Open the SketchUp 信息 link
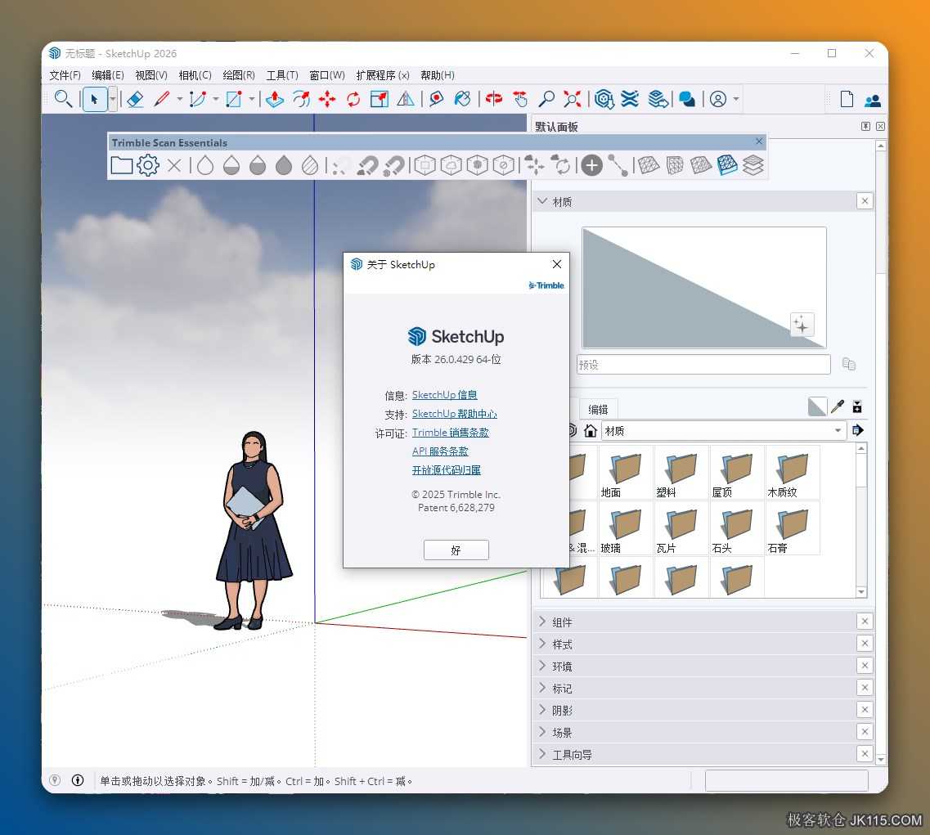 [444, 395]
